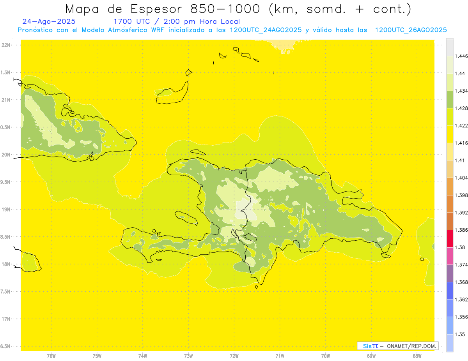
Task: Click the legend value 1.44
Action: tap(460, 74)
